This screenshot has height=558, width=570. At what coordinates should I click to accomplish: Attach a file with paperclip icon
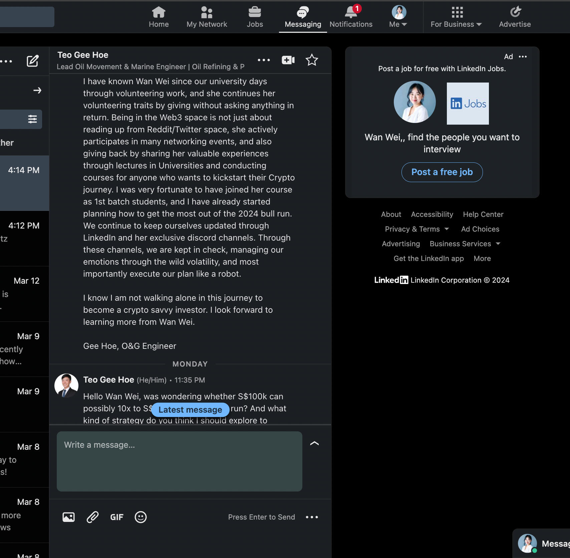click(92, 517)
